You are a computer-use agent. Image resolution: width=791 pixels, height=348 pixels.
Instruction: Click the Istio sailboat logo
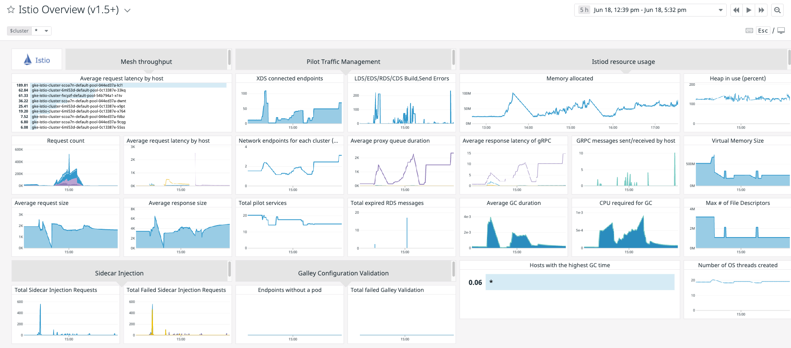[28, 60]
